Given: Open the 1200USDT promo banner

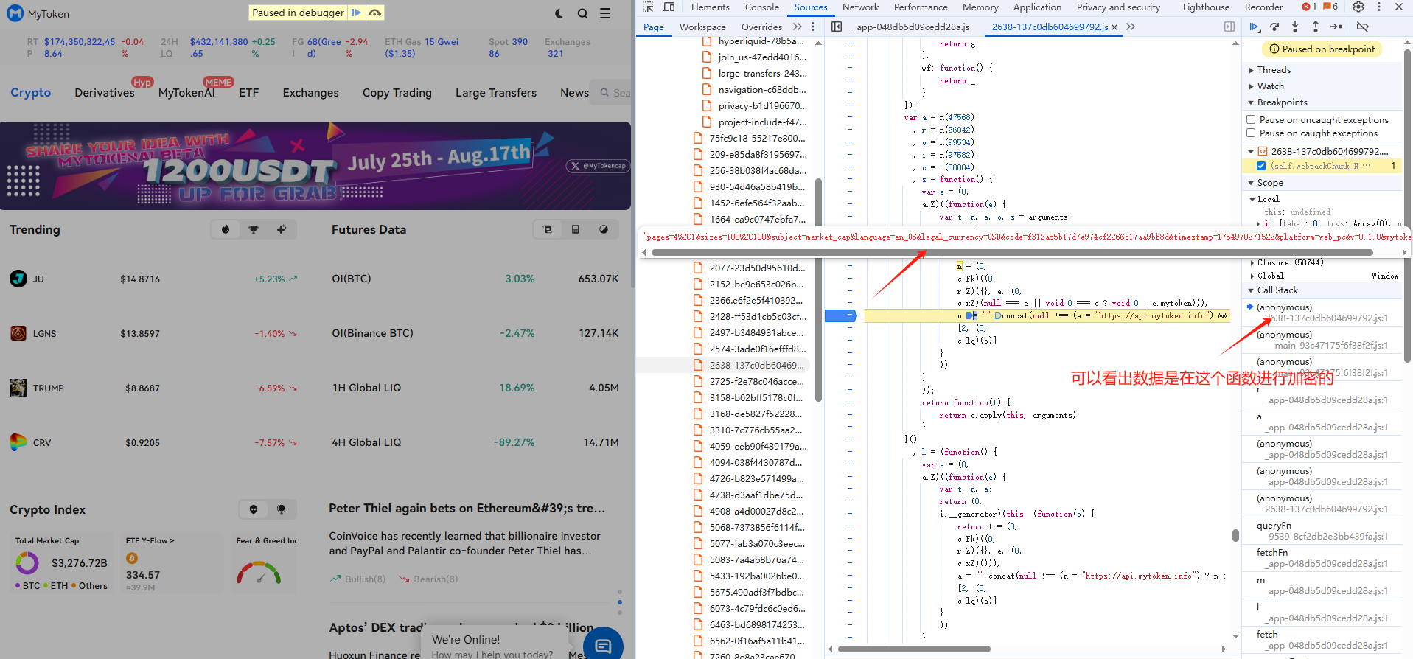Looking at the screenshot, I should click(x=315, y=166).
